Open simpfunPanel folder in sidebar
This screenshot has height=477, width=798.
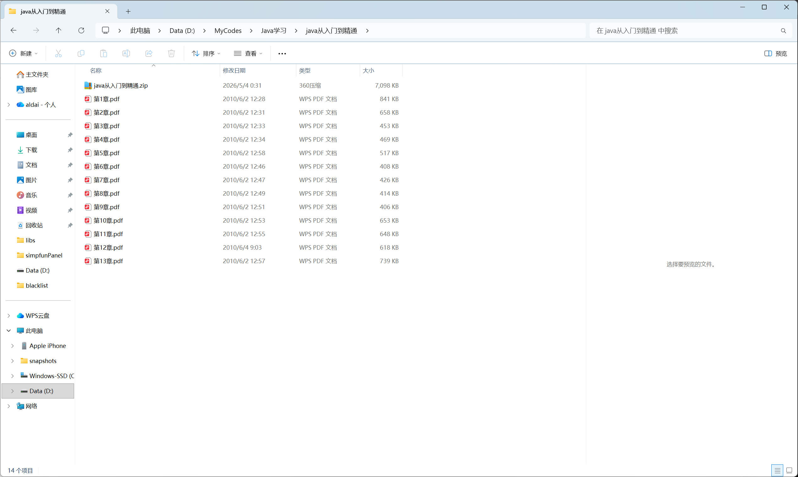40,256
